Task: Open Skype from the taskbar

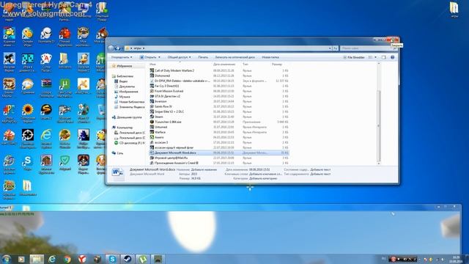Action: coord(112,259)
